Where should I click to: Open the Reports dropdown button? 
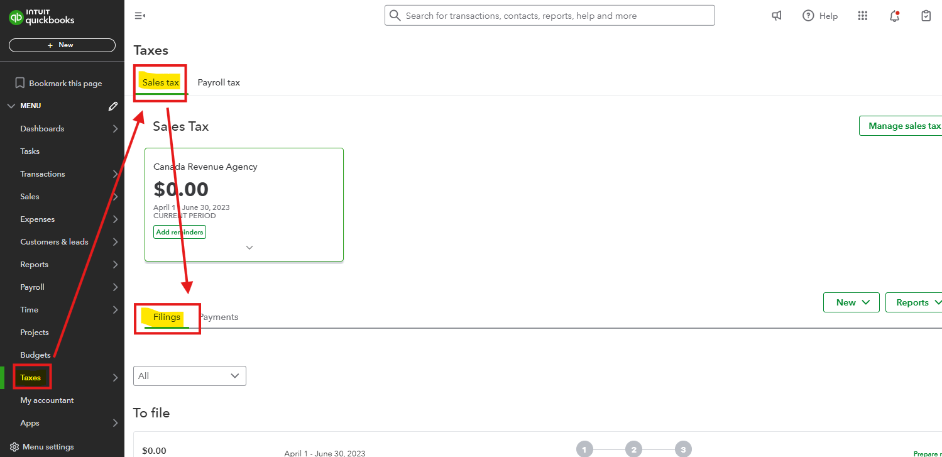coord(913,302)
